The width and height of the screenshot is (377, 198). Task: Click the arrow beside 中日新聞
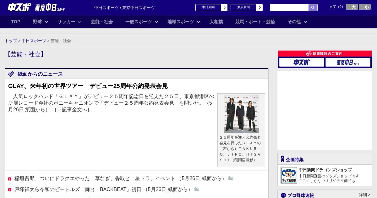[x=224, y=8]
